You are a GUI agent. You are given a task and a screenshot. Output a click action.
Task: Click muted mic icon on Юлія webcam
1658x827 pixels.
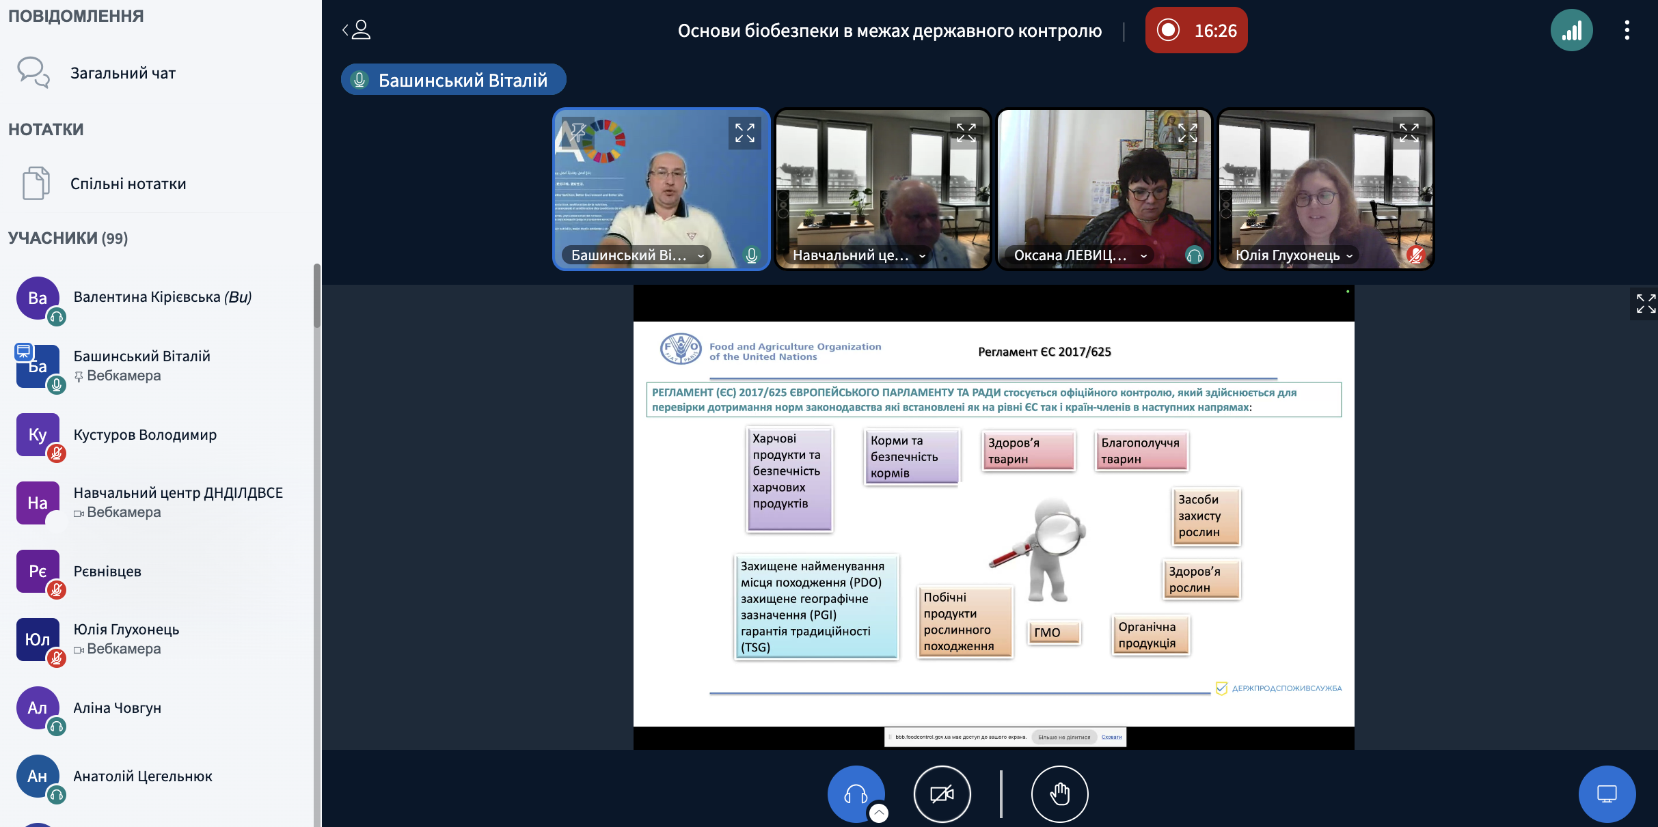coord(1415,255)
